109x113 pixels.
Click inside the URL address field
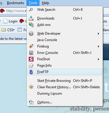pyautogui.click(x=16, y=11)
